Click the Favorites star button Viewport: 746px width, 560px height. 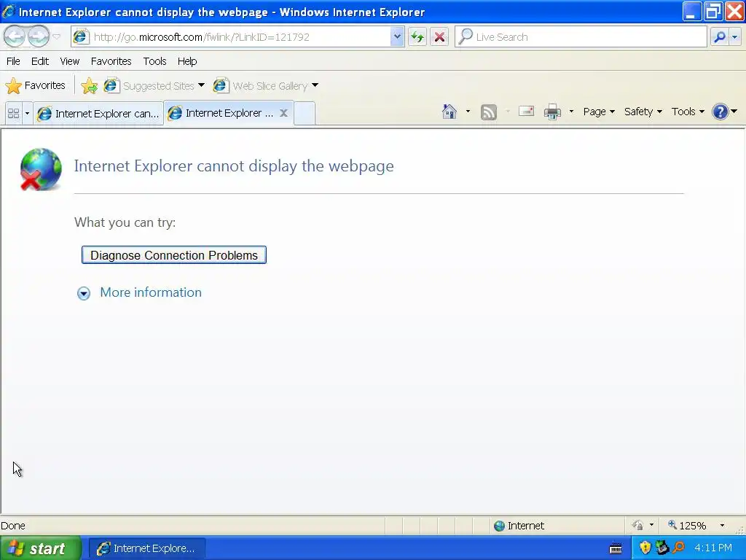tap(36, 86)
